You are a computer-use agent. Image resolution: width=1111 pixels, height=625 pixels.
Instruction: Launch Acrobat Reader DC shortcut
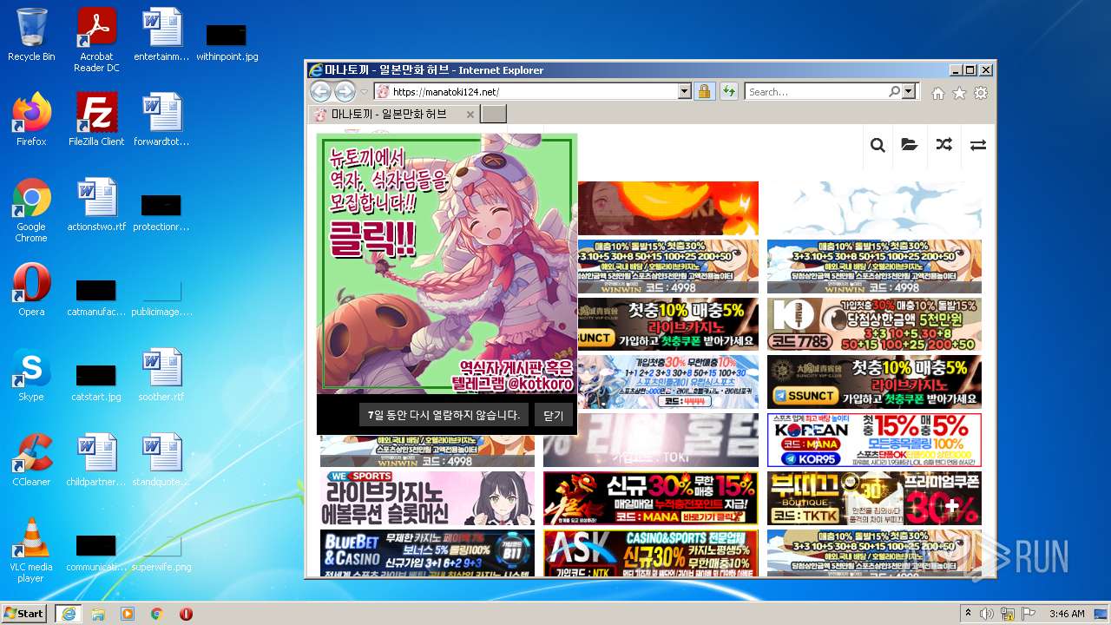pos(96,40)
